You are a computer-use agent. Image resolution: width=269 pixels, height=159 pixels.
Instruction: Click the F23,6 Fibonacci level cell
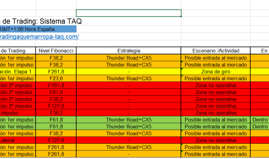click(x=56, y=78)
